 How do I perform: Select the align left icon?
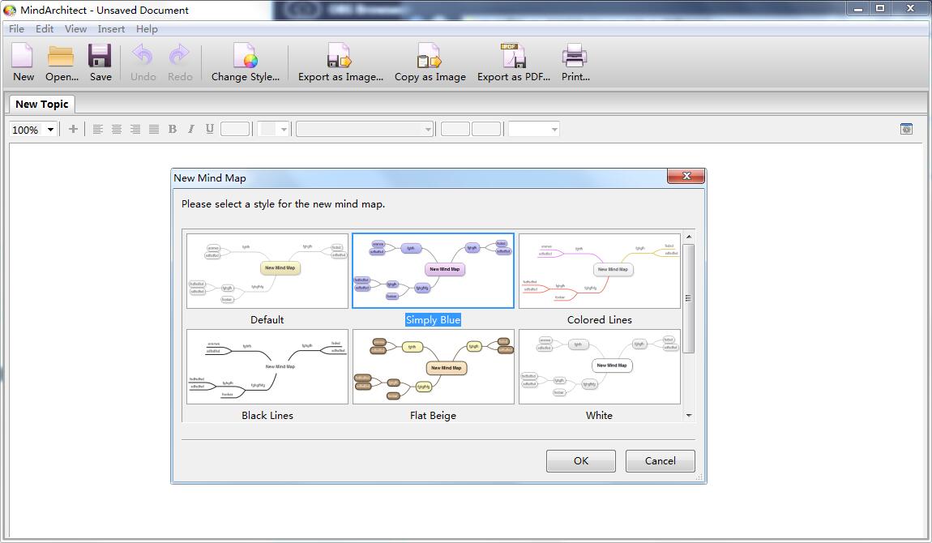[x=98, y=129]
